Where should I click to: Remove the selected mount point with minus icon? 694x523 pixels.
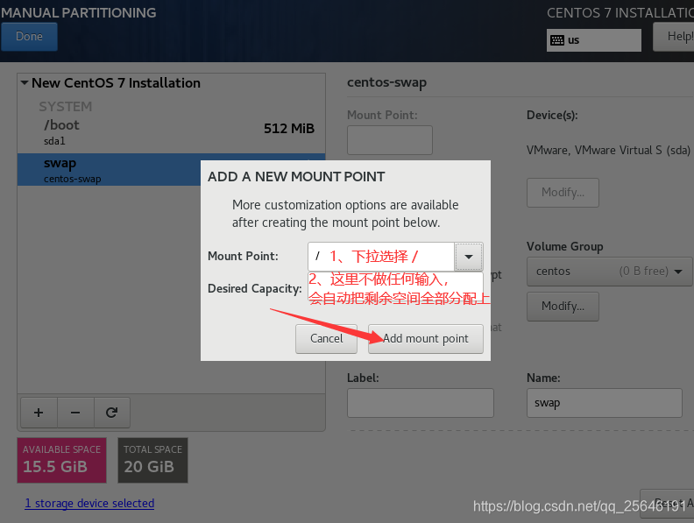(75, 413)
